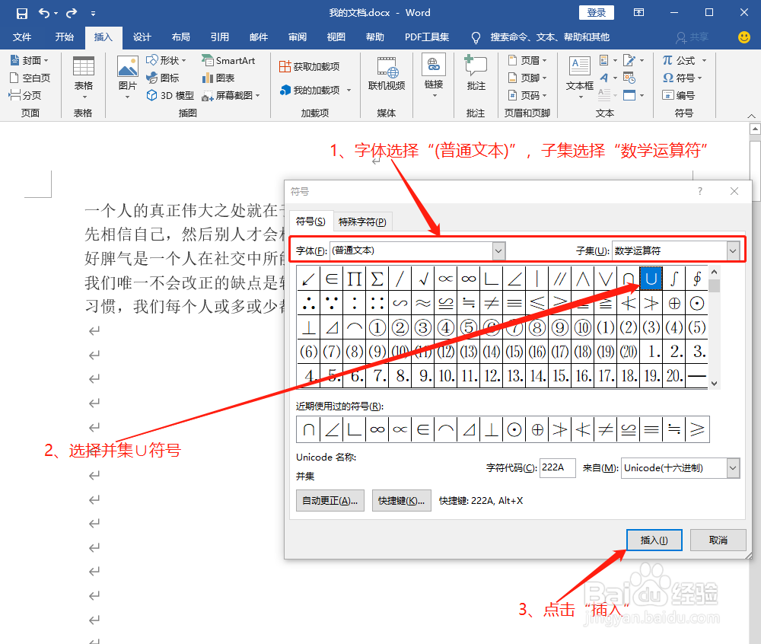Open Screenshot (屏幕截图) tool

click(231, 96)
